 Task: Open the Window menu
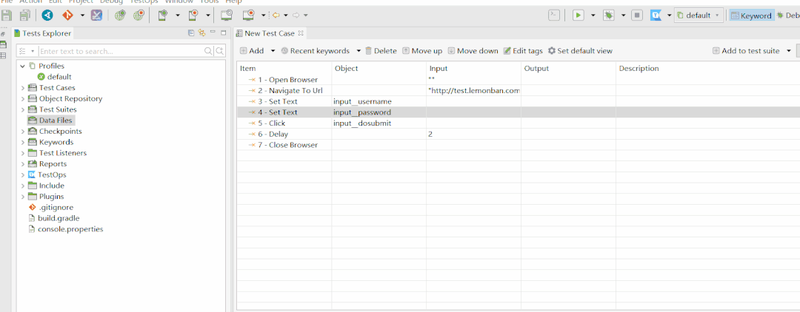[179, 2]
